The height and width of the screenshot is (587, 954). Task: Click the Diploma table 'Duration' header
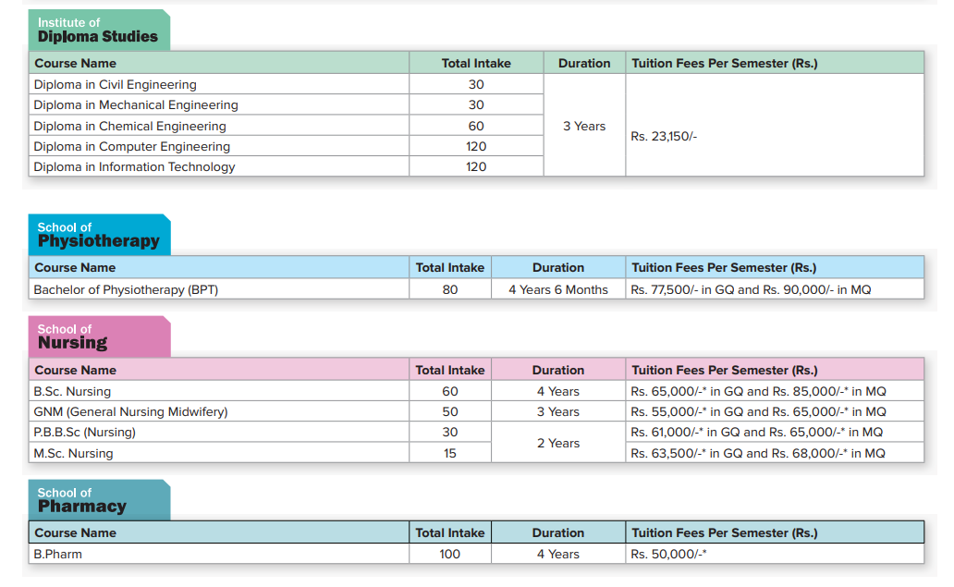[584, 63]
